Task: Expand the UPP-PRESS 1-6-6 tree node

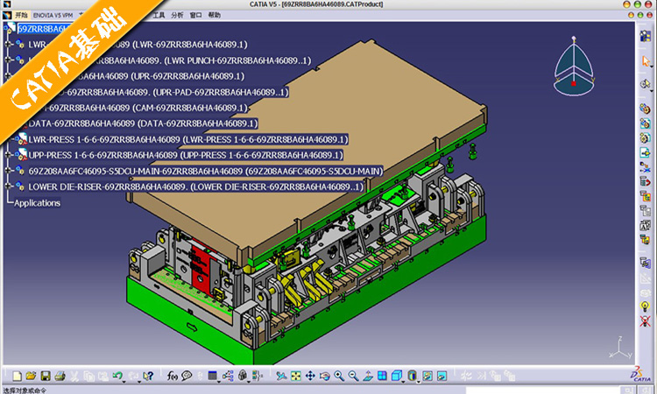Action: tap(8, 155)
